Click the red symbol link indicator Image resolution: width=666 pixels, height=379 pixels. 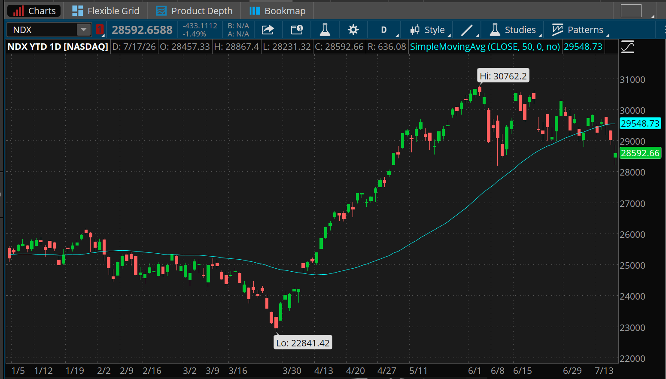coord(100,30)
